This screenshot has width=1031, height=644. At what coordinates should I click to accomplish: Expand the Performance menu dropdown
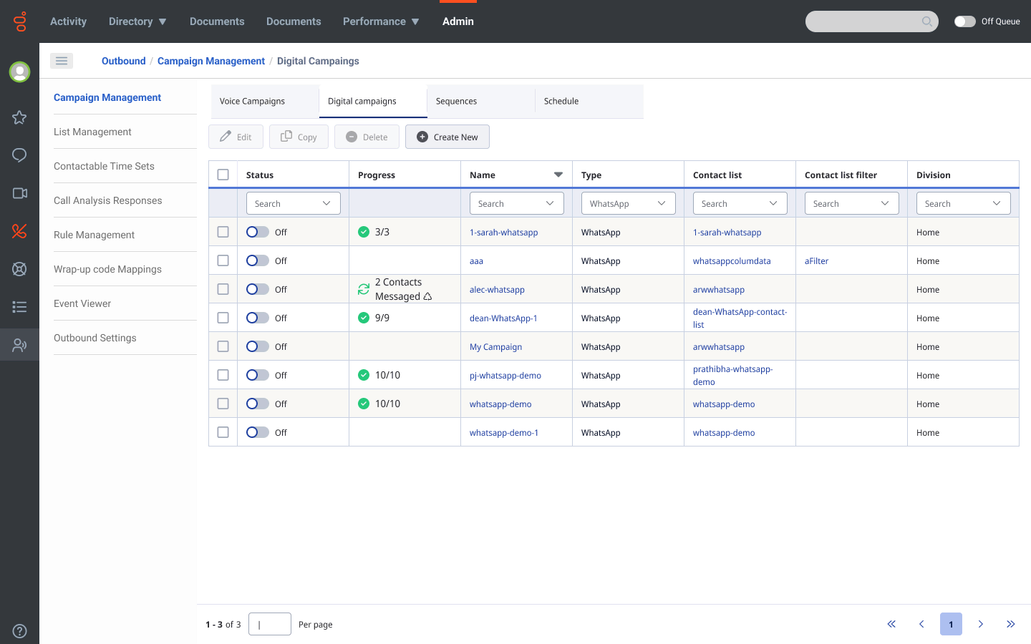tap(381, 21)
